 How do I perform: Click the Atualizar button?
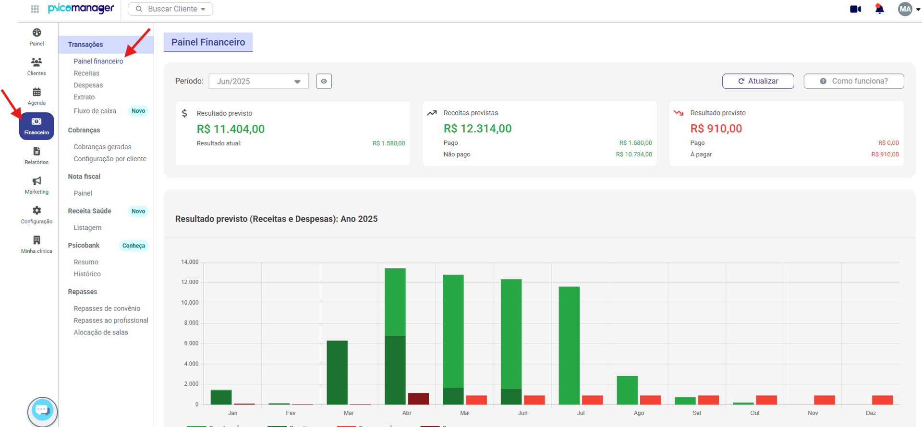pyautogui.click(x=758, y=81)
